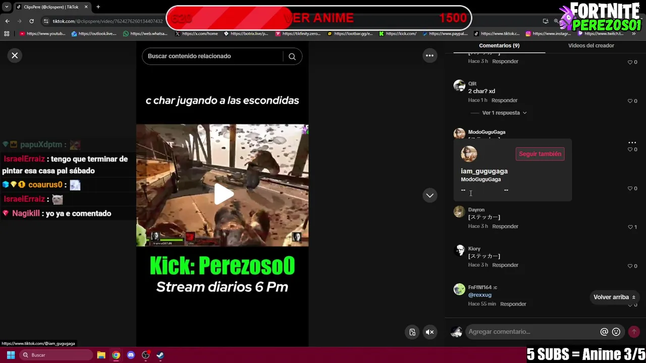Post comment with red arrow button

(x=634, y=332)
